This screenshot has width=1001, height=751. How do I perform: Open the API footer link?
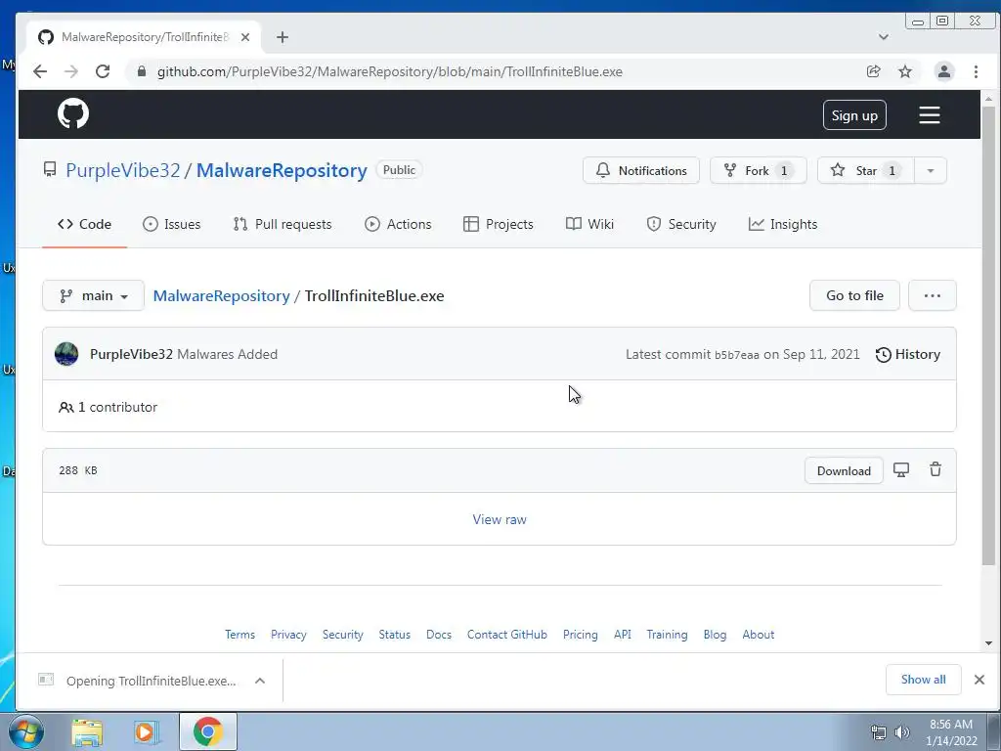click(623, 634)
